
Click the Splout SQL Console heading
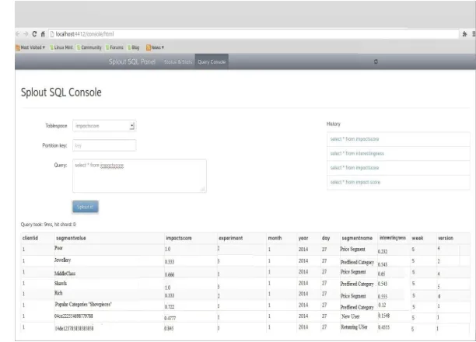click(61, 92)
